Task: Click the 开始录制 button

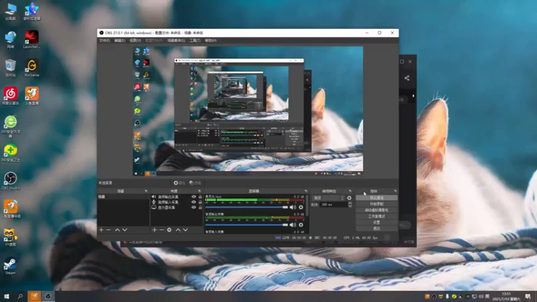Action: [x=377, y=204]
